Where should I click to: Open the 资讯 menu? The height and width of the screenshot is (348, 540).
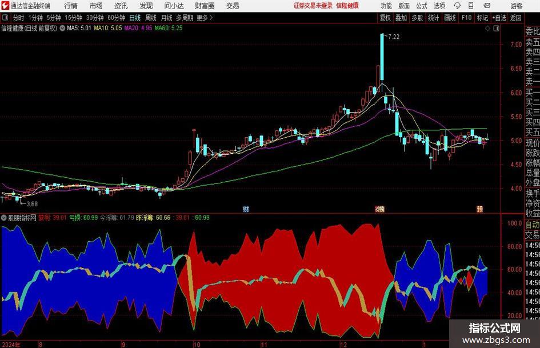tap(121, 6)
